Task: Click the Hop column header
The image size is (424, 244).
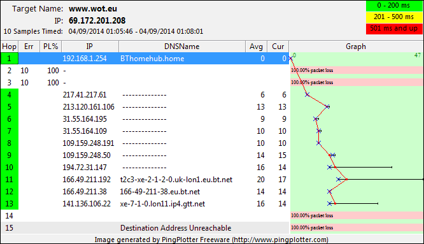Action: (x=9, y=47)
